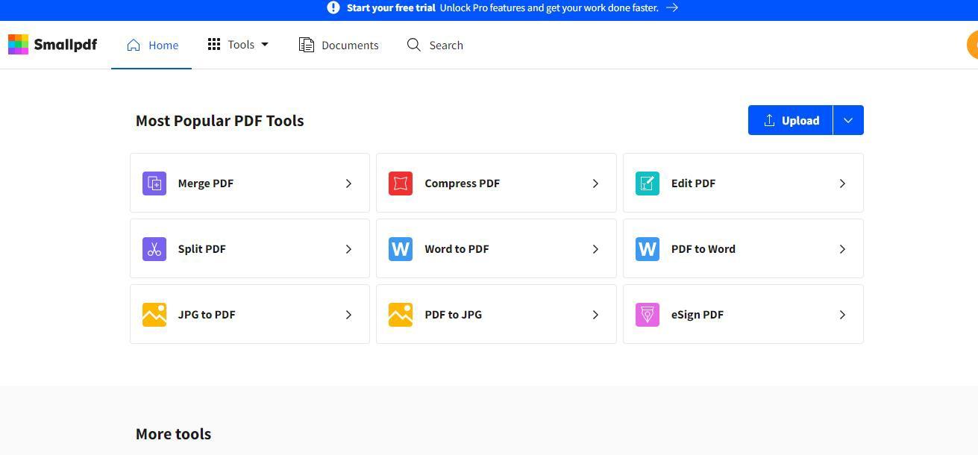Open the Documents section
This screenshot has width=978, height=455.
click(x=338, y=45)
